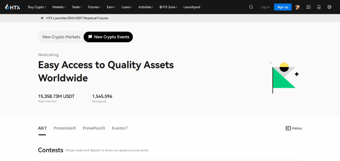Click the 'Simply trade and deposit' description text
340x161 pixels.
(x=107, y=150)
